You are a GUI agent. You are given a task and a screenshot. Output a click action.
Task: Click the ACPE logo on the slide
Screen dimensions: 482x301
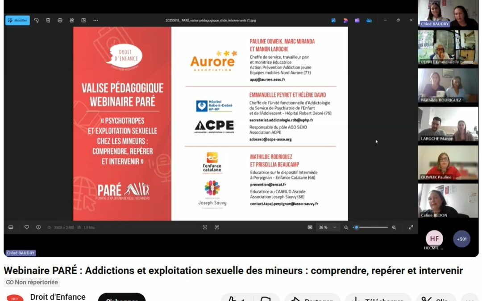point(215,126)
